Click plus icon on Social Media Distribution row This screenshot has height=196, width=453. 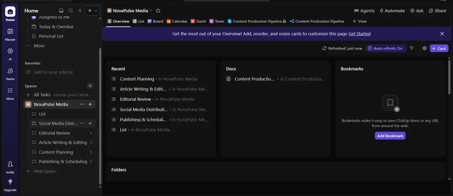tap(90, 123)
